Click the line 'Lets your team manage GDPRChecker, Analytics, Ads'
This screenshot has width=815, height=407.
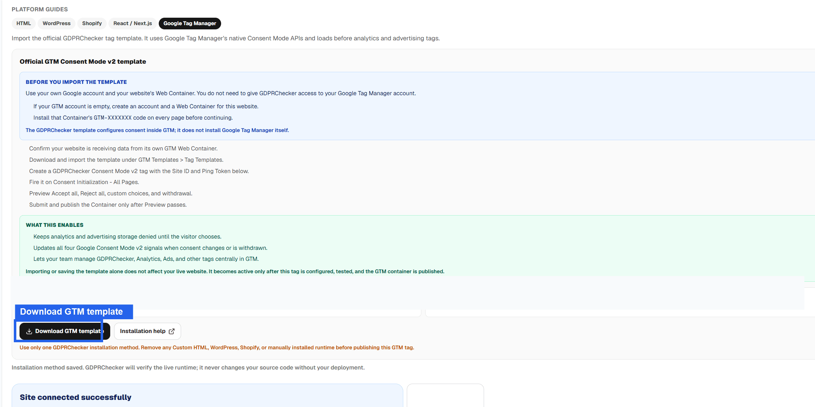[x=146, y=259]
